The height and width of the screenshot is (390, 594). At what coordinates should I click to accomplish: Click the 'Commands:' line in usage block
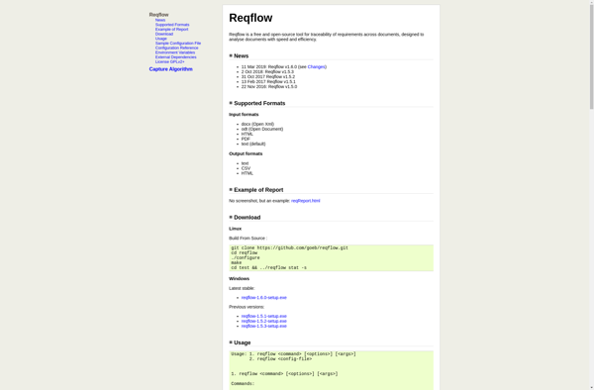pos(243,384)
